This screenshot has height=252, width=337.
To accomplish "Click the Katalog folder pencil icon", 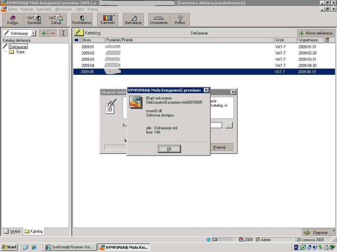I will [78, 32].
